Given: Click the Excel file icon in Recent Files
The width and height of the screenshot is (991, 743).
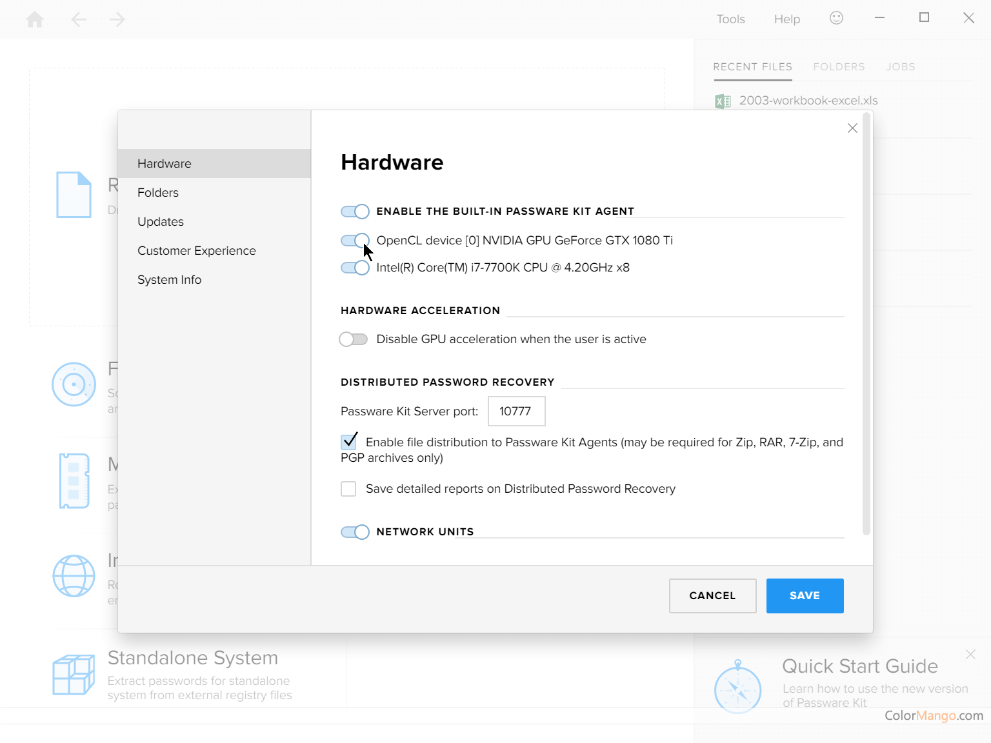Looking at the screenshot, I should (x=723, y=101).
